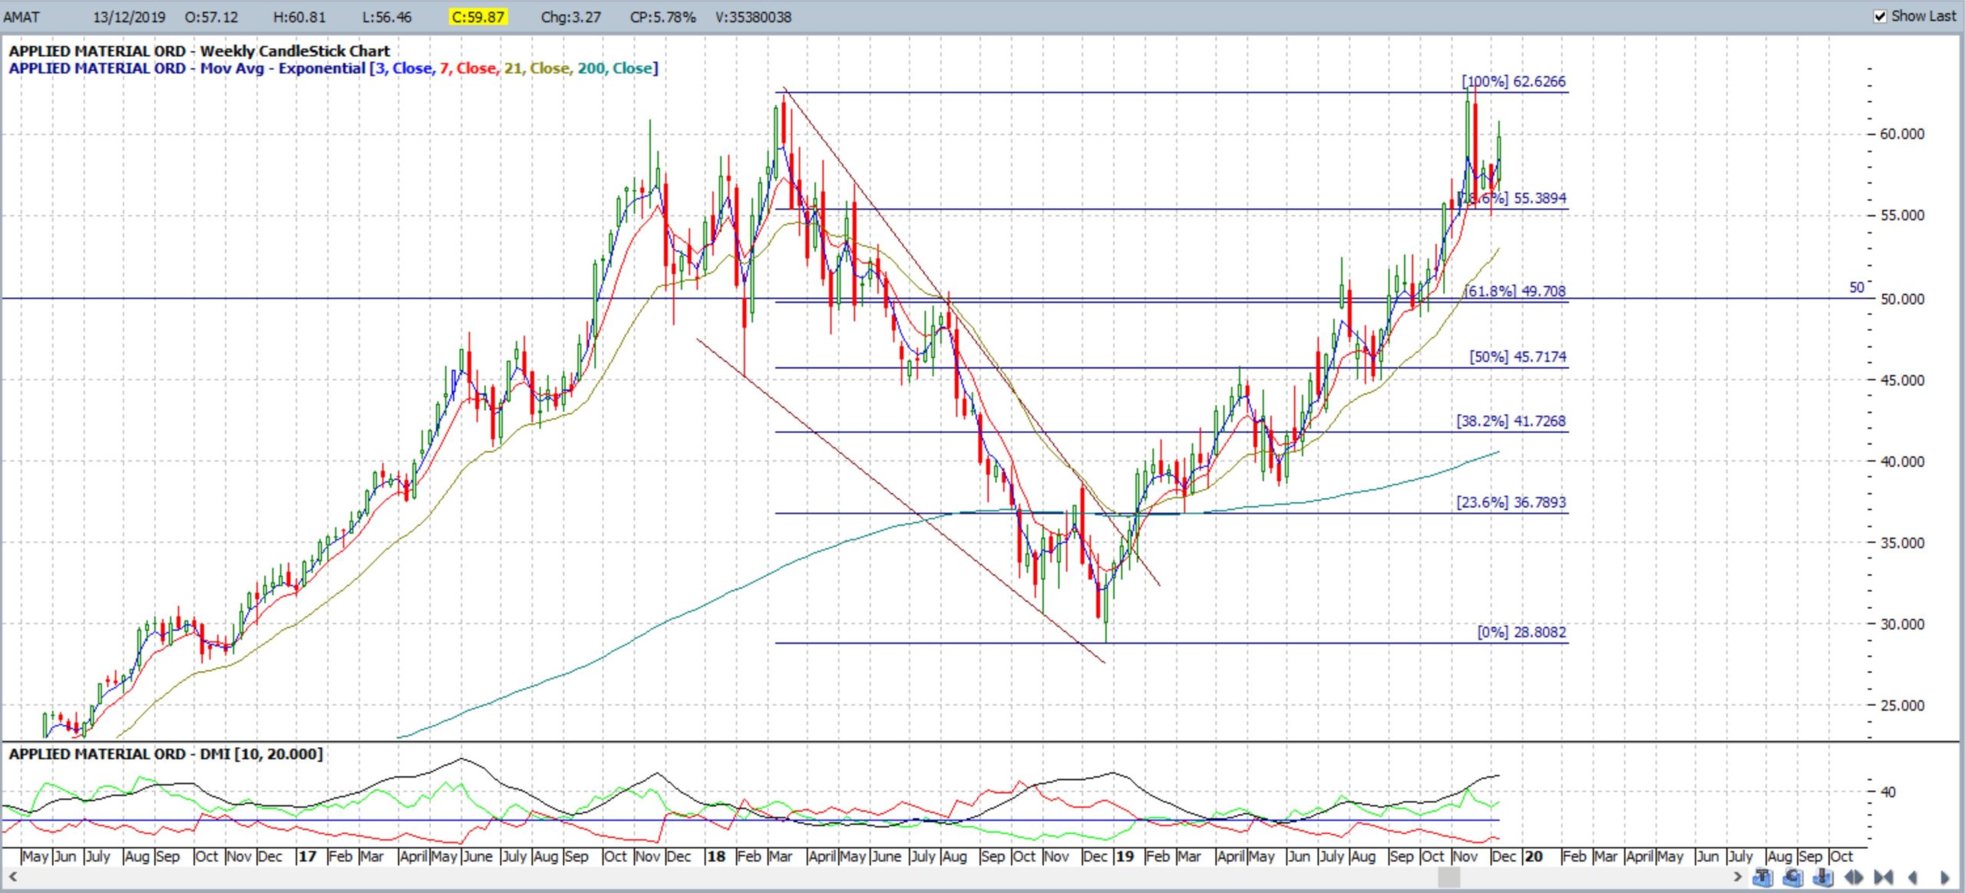Click the AMAT ticker symbol in header
This screenshot has width=1965, height=893.
click(x=21, y=17)
